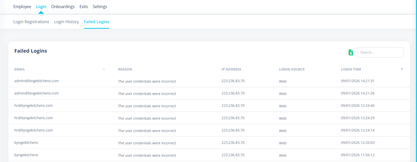The width and height of the screenshot is (417, 162).
Task: Click the failure reason in the 14:21:31 row
Action: [147, 81]
